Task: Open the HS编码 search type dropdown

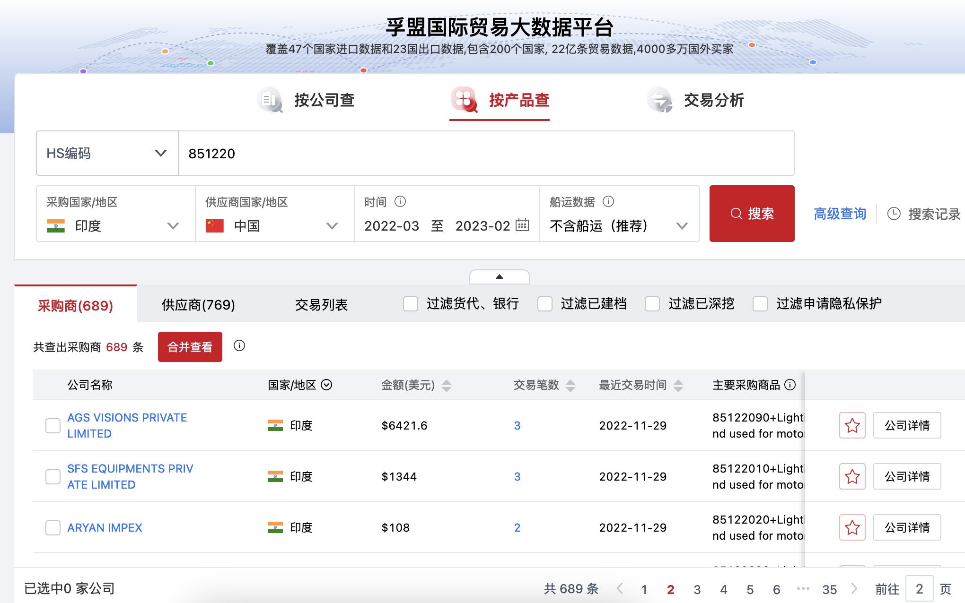Action: pos(161,153)
